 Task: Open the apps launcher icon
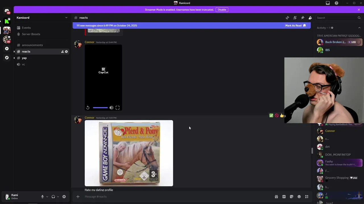307,197
